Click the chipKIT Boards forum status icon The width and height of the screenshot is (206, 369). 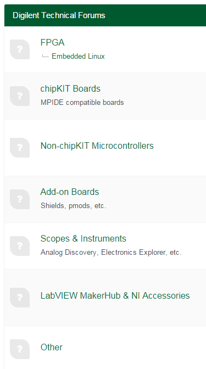pyautogui.click(x=20, y=96)
